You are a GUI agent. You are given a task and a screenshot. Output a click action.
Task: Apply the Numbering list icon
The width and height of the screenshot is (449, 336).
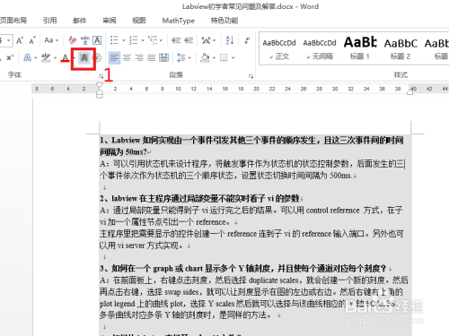click(x=133, y=40)
